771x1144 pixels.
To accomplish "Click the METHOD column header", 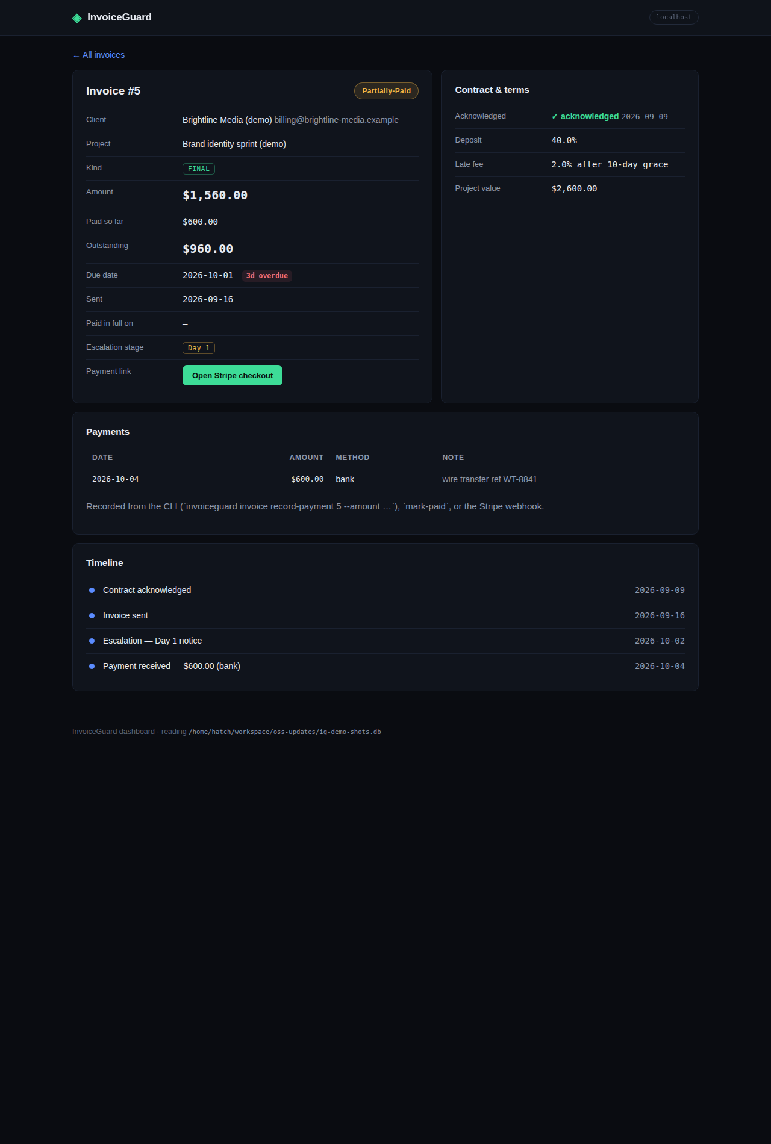I will (352, 458).
